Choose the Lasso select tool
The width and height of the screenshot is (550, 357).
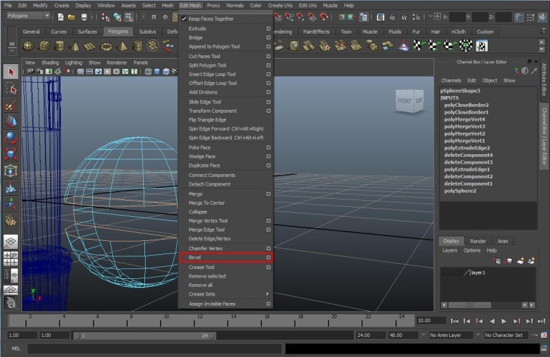point(10,88)
